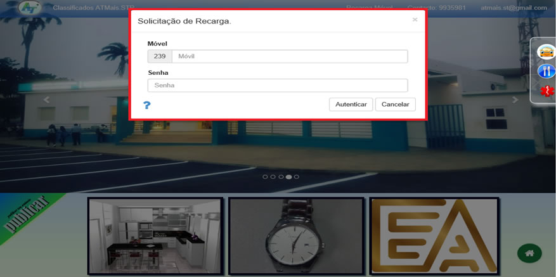The image size is (556, 277).
Task: Click the ATMais logo
Action: (29, 8)
